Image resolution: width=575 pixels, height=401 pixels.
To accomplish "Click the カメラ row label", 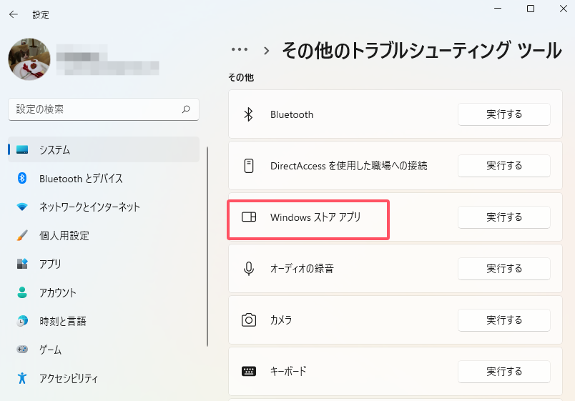I will click(281, 320).
